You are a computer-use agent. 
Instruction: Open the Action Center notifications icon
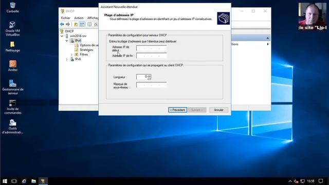[321, 181]
